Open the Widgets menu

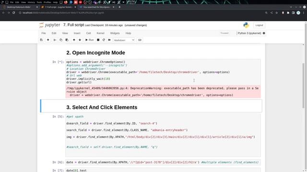tap(115, 33)
